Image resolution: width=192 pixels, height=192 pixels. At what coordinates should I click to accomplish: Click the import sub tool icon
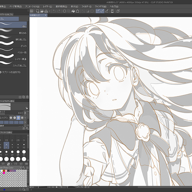20,97
